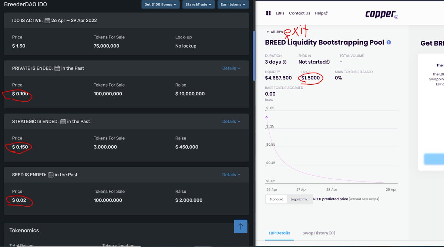Click the No lockup text
The width and height of the screenshot is (444, 247).
tap(186, 46)
